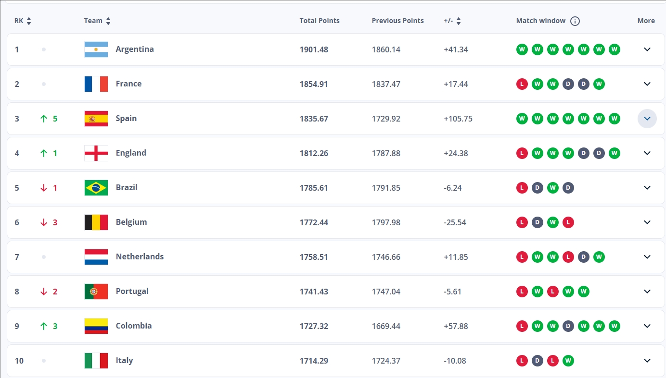Open the Argentina team link

[135, 49]
